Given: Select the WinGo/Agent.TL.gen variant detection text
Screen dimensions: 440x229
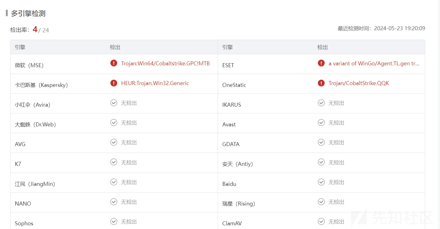Looking at the screenshot, I should point(374,63).
